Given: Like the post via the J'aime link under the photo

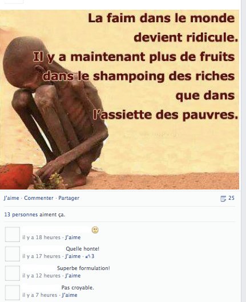Looking at the screenshot, I should pos(11,198).
